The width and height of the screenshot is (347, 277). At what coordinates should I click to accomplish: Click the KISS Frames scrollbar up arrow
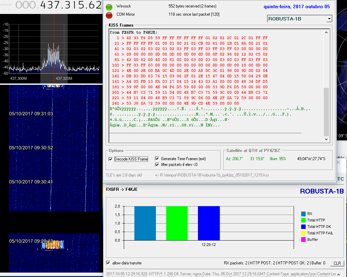(x=326, y=33)
